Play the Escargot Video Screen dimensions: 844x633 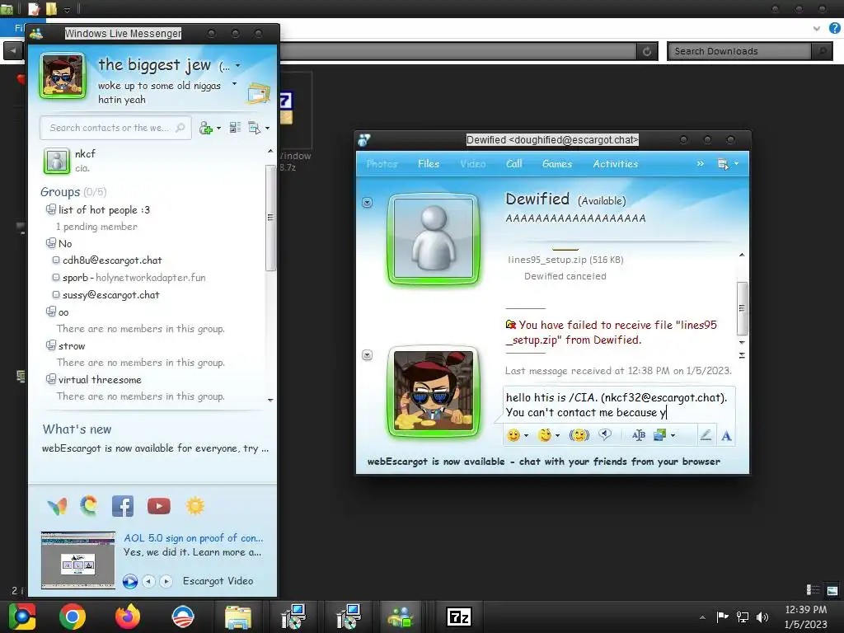129,581
